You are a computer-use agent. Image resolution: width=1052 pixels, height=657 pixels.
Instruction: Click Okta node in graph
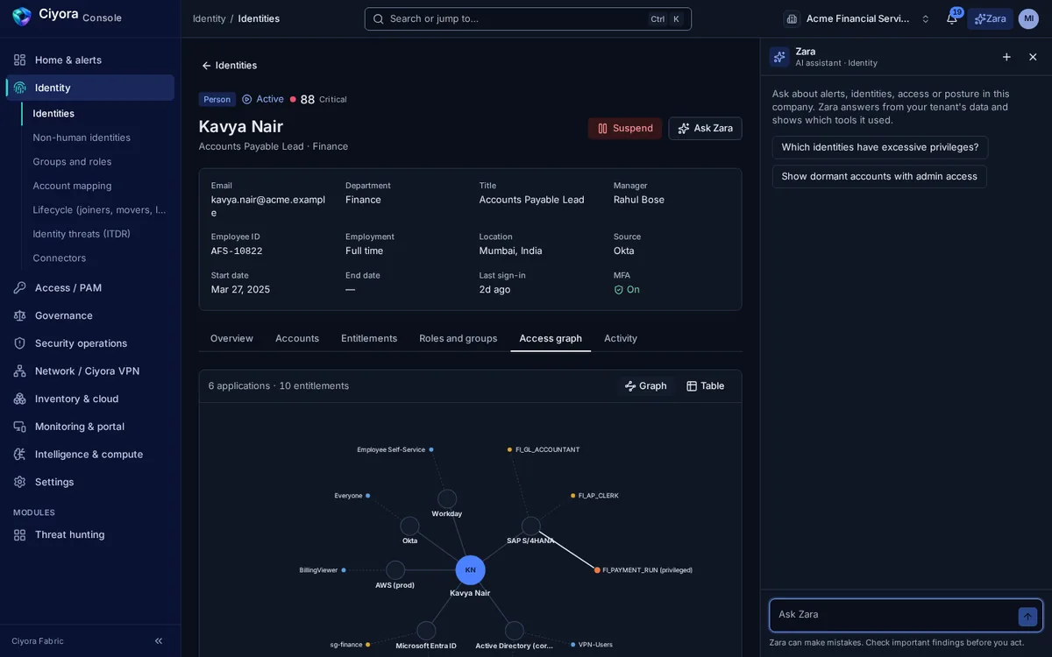point(409,526)
